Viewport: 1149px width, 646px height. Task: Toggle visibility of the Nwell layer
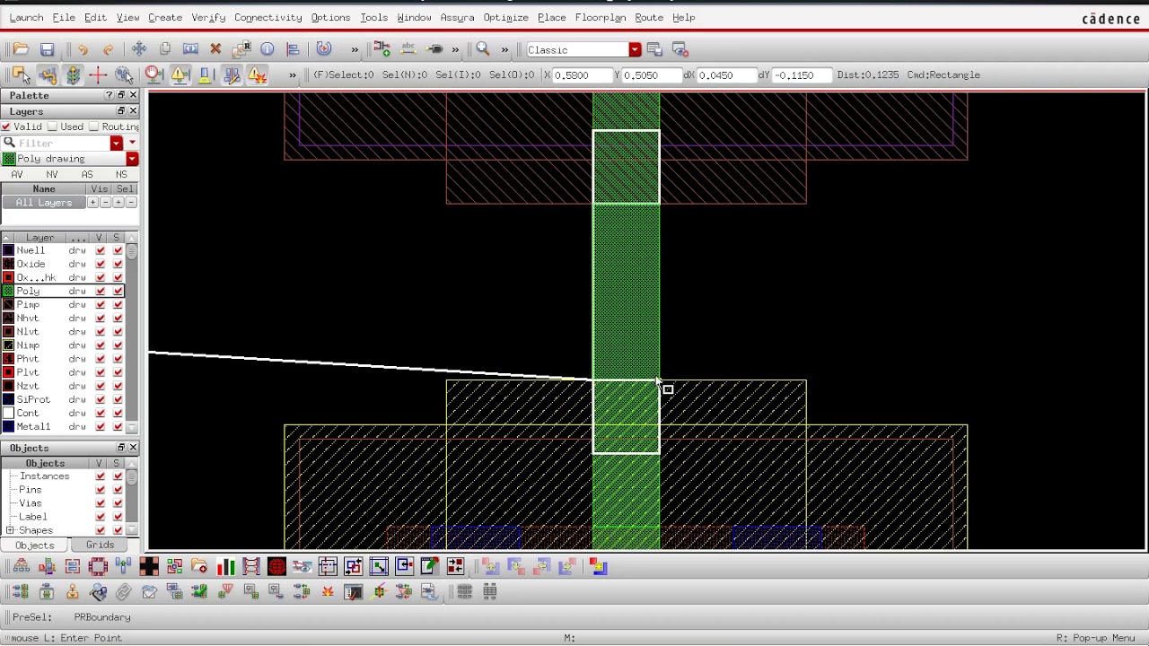pos(101,250)
